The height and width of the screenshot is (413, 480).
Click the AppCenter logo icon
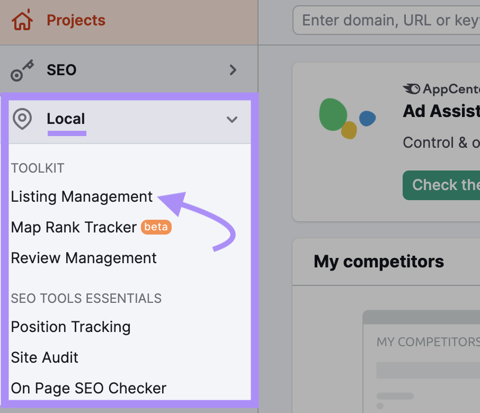point(412,89)
